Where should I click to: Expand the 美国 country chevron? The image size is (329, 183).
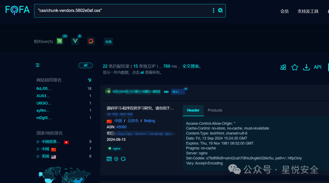tap(38, 156)
